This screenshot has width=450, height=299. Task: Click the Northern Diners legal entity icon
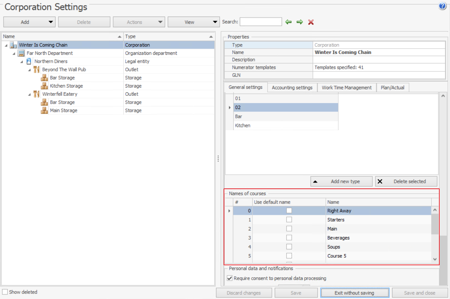tap(29, 61)
